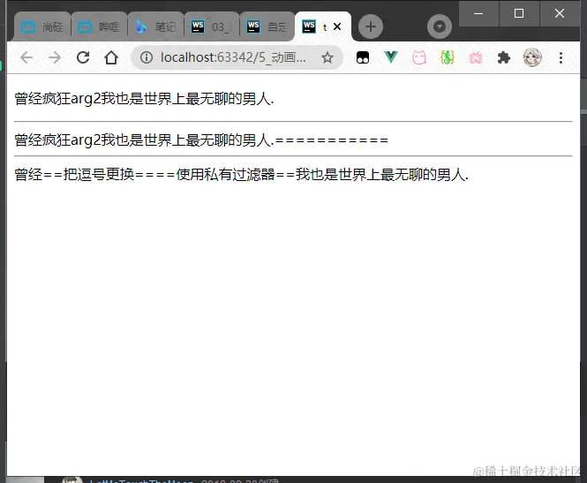Switch to the 自定 WebStorm tab

click(267, 26)
